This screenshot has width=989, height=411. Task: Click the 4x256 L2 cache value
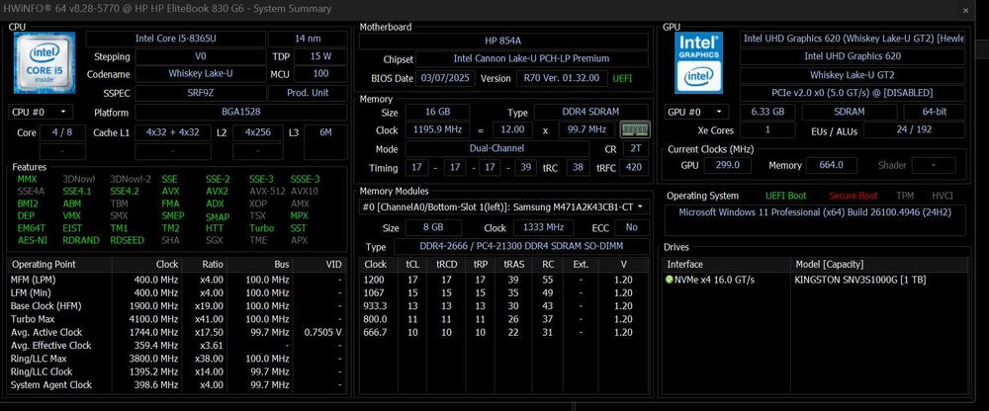click(x=258, y=133)
